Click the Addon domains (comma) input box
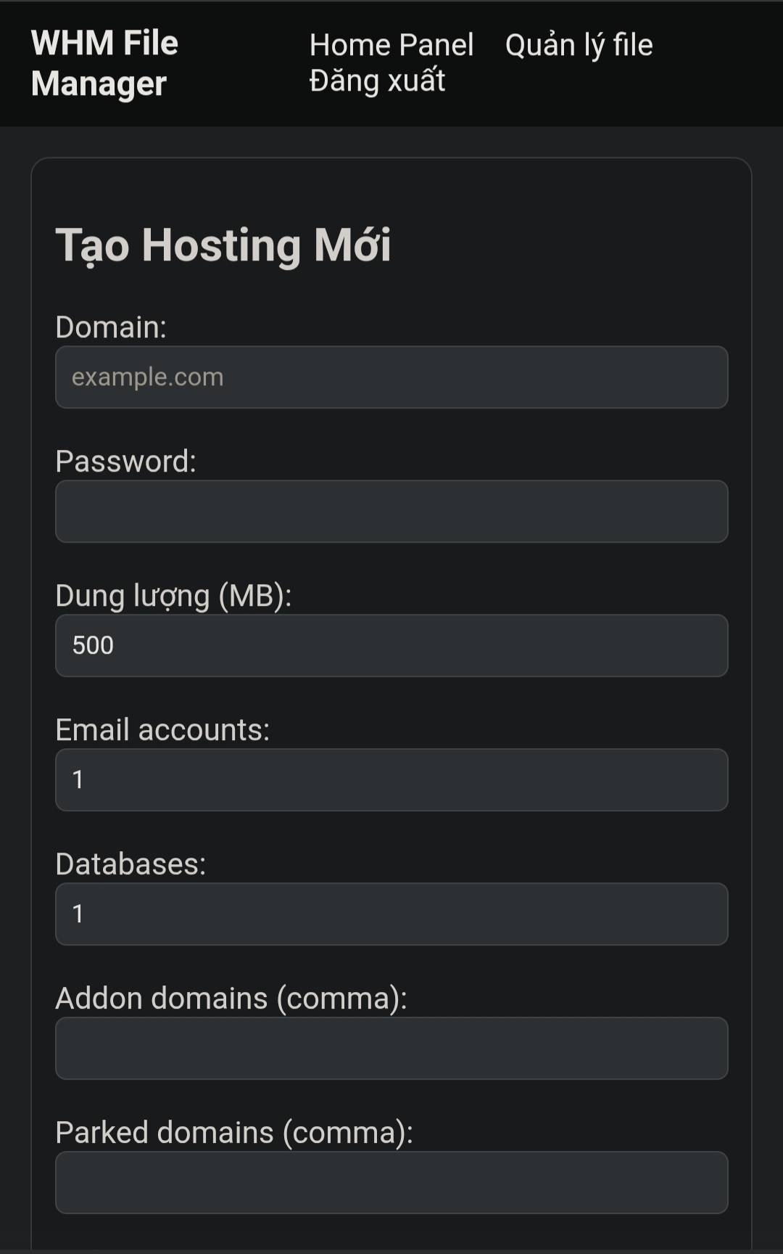The width and height of the screenshot is (783, 1254). coord(391,1049)
